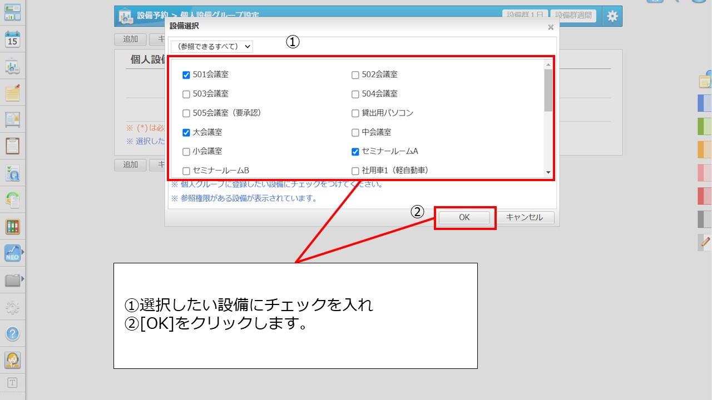Screen dimensions: 712x400
Task: Open the gray folder sidebar icon
Action: [x=12, y=280]
